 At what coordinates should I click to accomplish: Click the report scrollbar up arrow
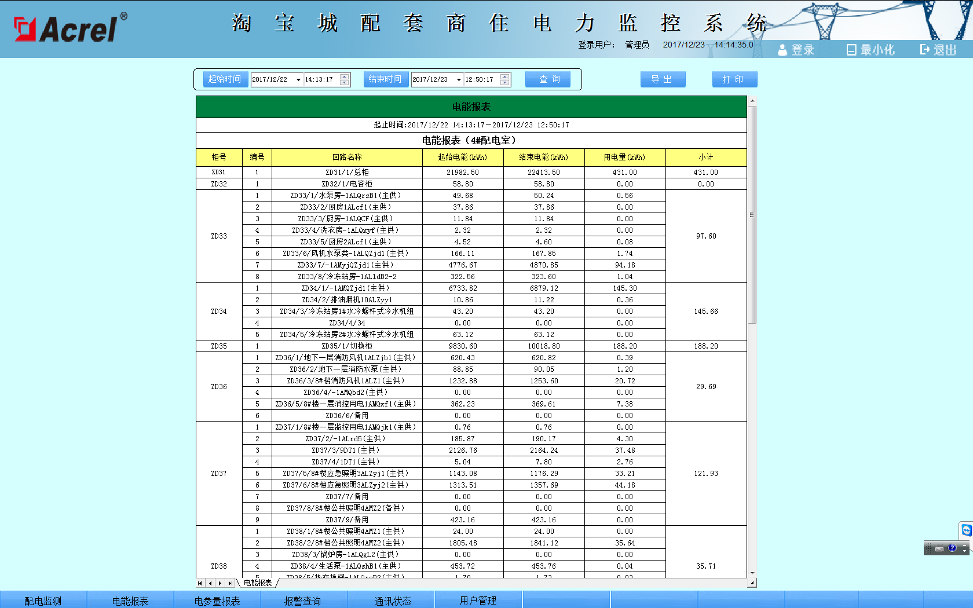pyautogui.click(x=752, y=101)
